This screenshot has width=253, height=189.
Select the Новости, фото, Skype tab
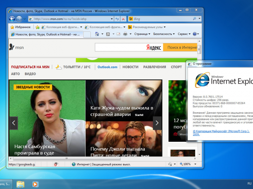(x=46, y=34)
